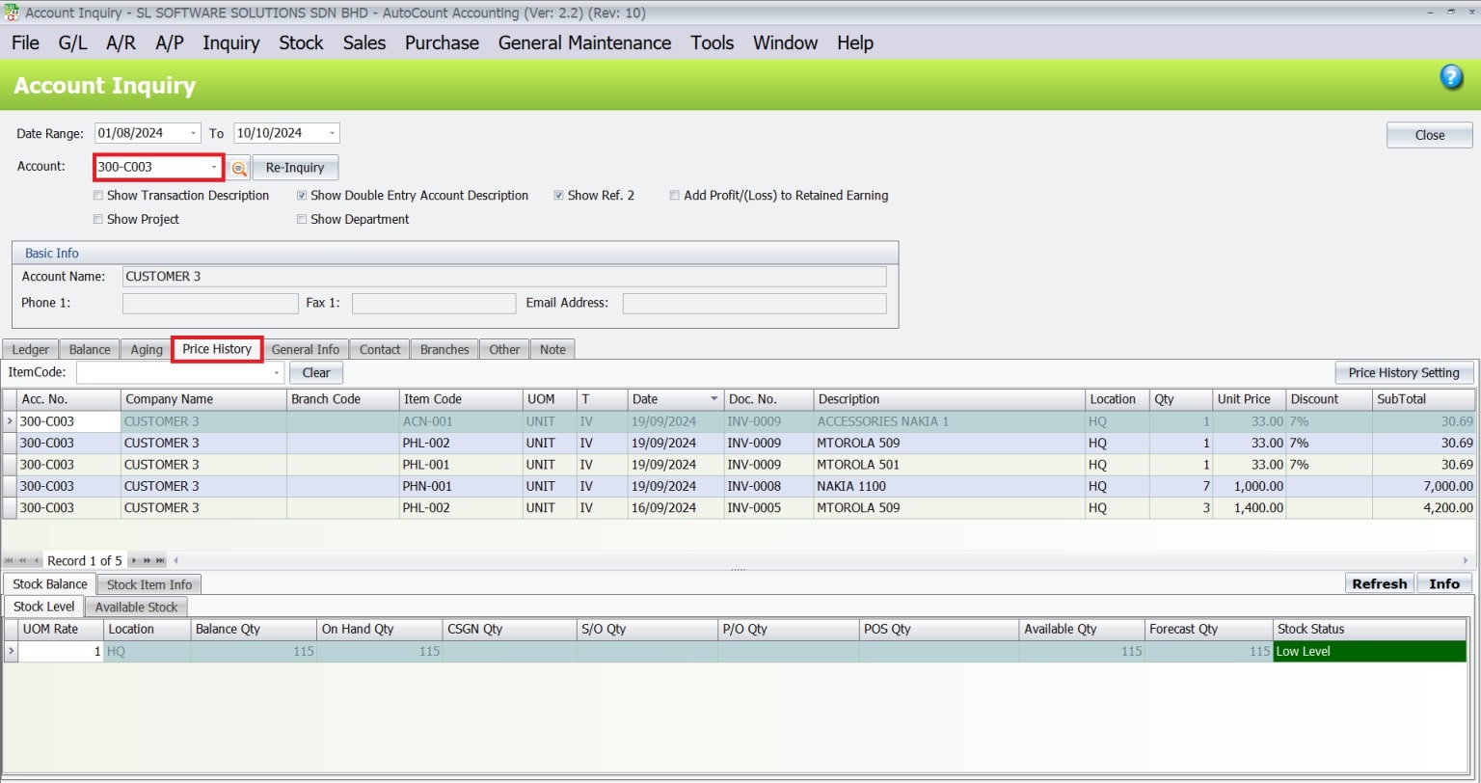
Task: Jump to last record using navigator icon
Action: (160, 560)
